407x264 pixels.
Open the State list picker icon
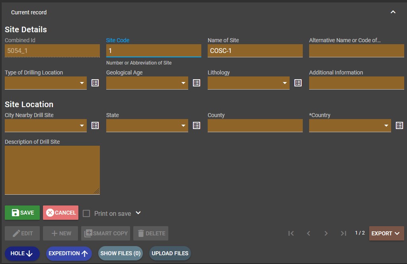196,125
